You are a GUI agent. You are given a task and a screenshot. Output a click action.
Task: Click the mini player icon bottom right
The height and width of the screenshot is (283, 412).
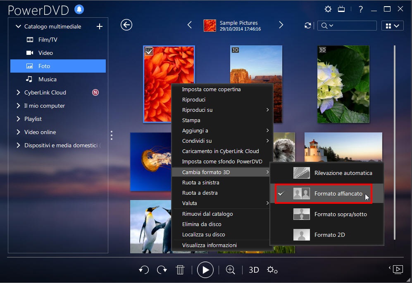(398, 269)
